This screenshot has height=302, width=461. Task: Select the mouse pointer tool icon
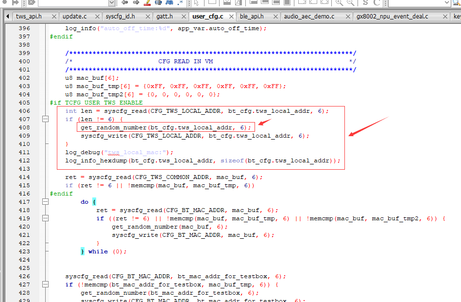196,2
